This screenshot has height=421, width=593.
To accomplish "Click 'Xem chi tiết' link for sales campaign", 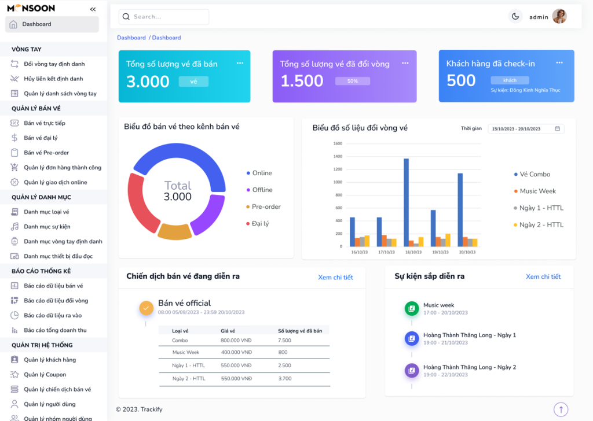I will pos(335,278).
